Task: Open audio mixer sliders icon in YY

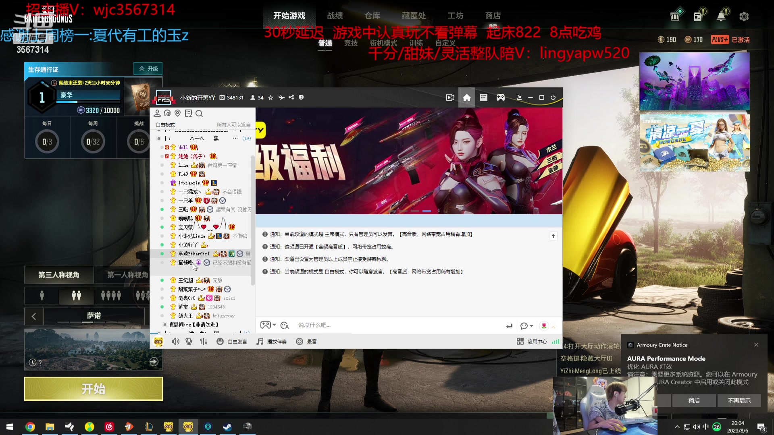Action: pos(204,342)
